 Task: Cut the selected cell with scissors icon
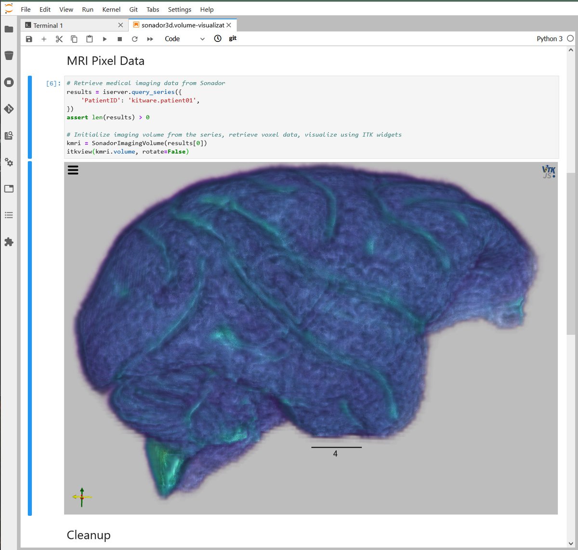click(59, 38)
